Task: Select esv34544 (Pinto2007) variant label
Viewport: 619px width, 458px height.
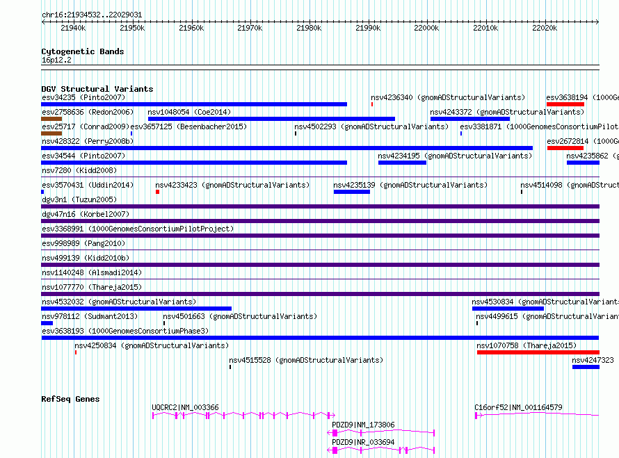Action: click(x=83, y=156)
